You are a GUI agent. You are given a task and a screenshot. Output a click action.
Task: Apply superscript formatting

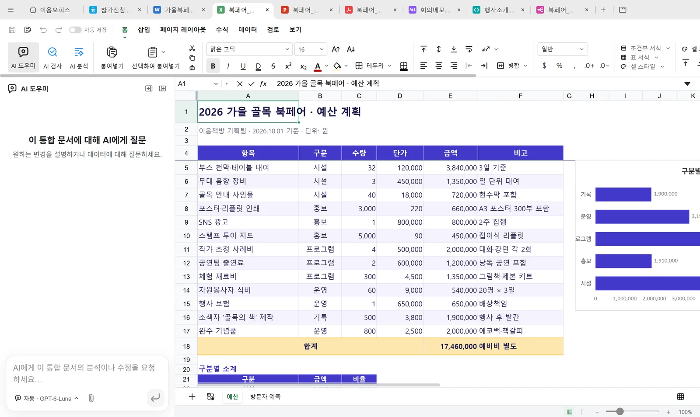pyautogui.click(x=288, y=66)
